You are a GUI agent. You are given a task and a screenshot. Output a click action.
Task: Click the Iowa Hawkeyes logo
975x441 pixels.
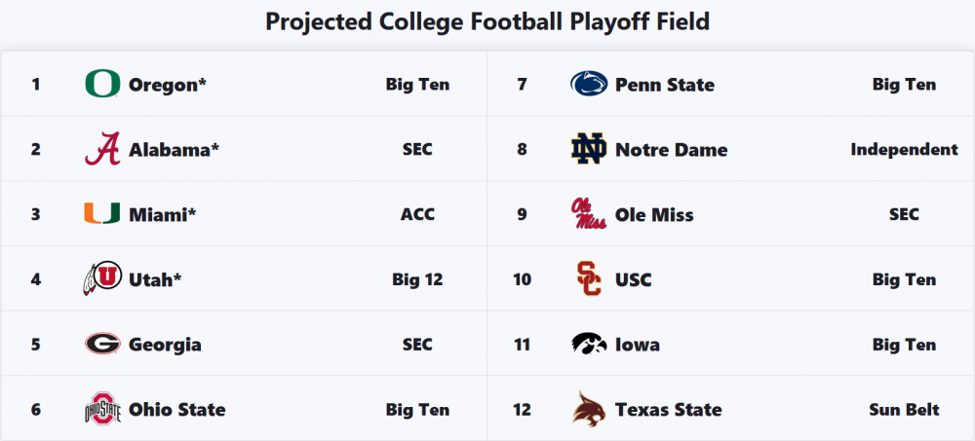pyautogui.click(x=589, y=345)
